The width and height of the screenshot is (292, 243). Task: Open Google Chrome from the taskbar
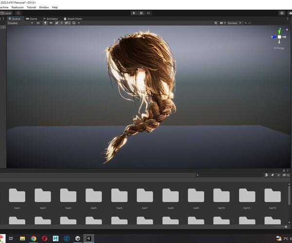pos(34,238)
